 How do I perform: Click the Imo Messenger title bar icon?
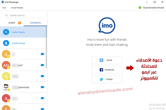tap(3, 2)
